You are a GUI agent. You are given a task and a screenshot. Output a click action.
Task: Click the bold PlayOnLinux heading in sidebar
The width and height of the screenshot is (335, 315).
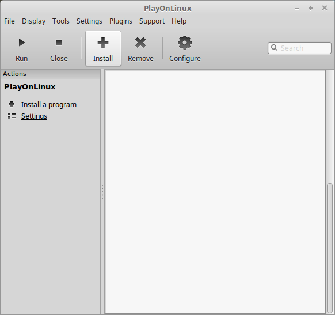pyautogui.click(x=30, y=87)
